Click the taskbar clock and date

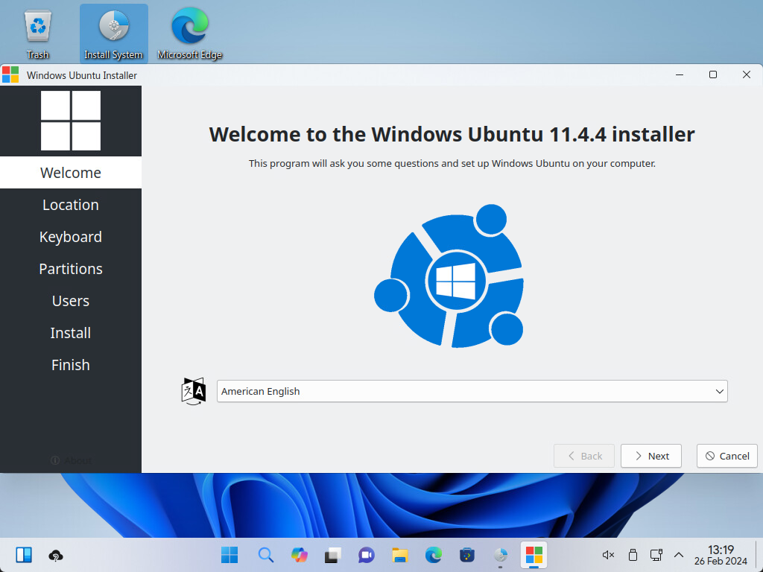(721, 555)
